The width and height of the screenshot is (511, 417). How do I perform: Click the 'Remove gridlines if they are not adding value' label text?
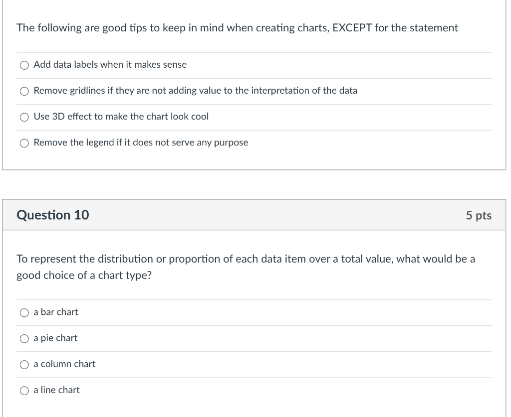point(196,91)
